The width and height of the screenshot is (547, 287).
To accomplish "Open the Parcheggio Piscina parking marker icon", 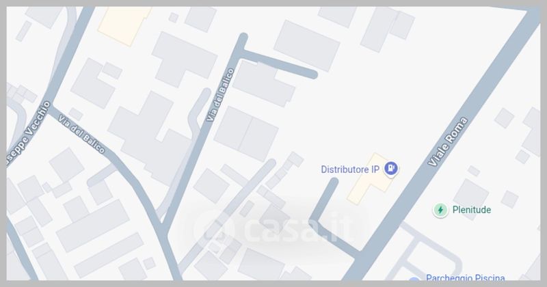I will click(x=414, y=279).
